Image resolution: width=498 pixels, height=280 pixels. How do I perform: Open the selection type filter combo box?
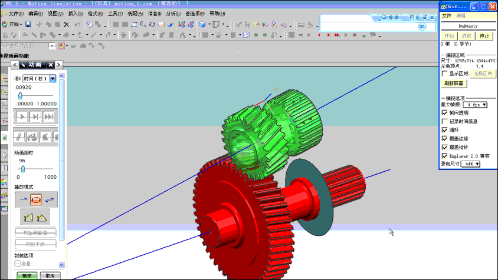point(28,46)
